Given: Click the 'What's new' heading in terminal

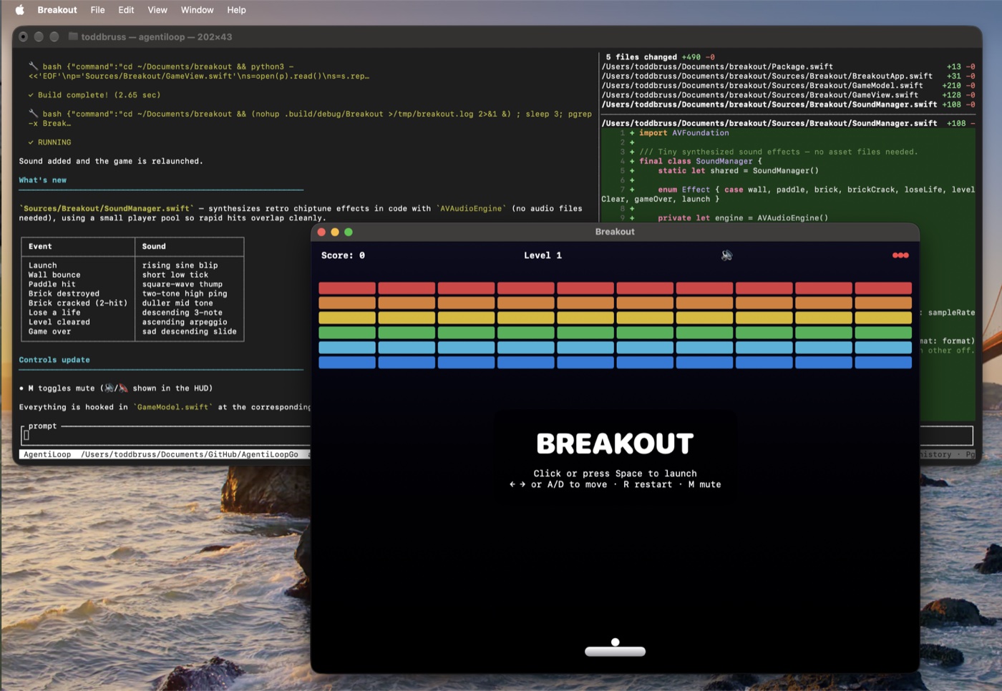Looking at the screenshot, I should pyautogui.click(x=43, y=180).
